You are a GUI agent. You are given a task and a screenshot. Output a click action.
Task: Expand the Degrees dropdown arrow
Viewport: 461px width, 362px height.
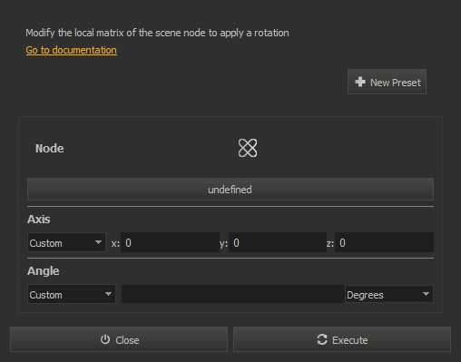click(426, 294)
